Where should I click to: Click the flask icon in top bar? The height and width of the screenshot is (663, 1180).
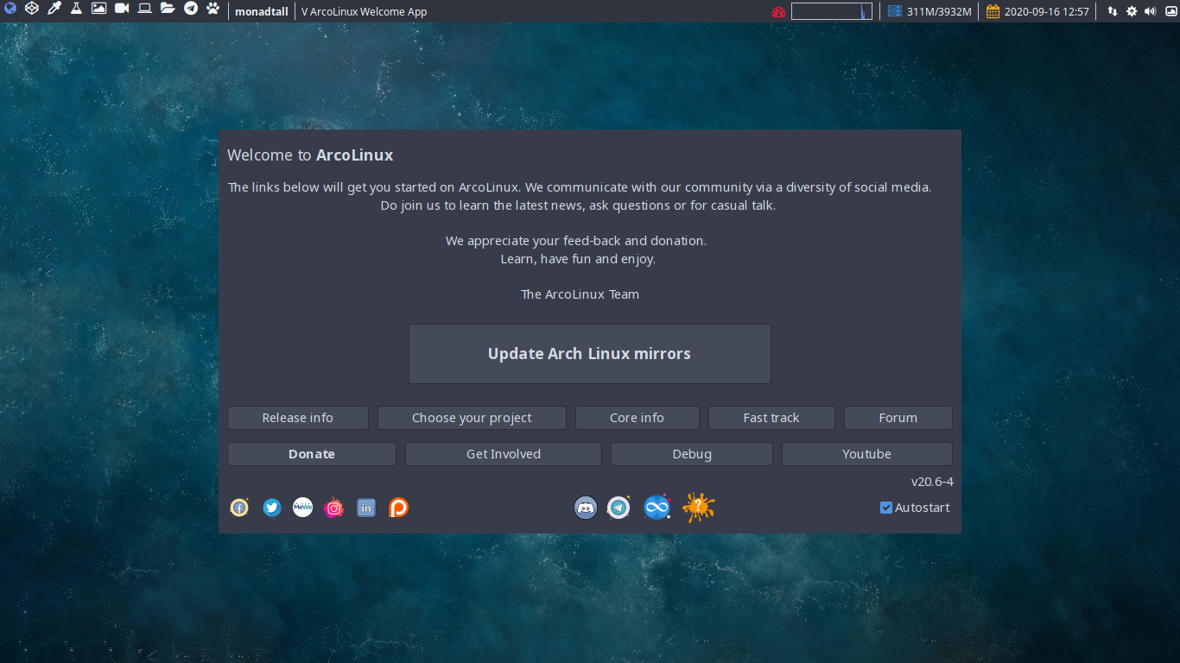click(x=76, y=9)
